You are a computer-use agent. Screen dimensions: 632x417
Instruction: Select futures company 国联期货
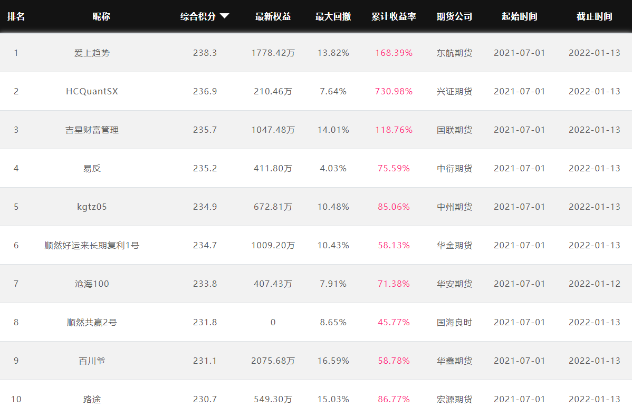tap(454, 130)
